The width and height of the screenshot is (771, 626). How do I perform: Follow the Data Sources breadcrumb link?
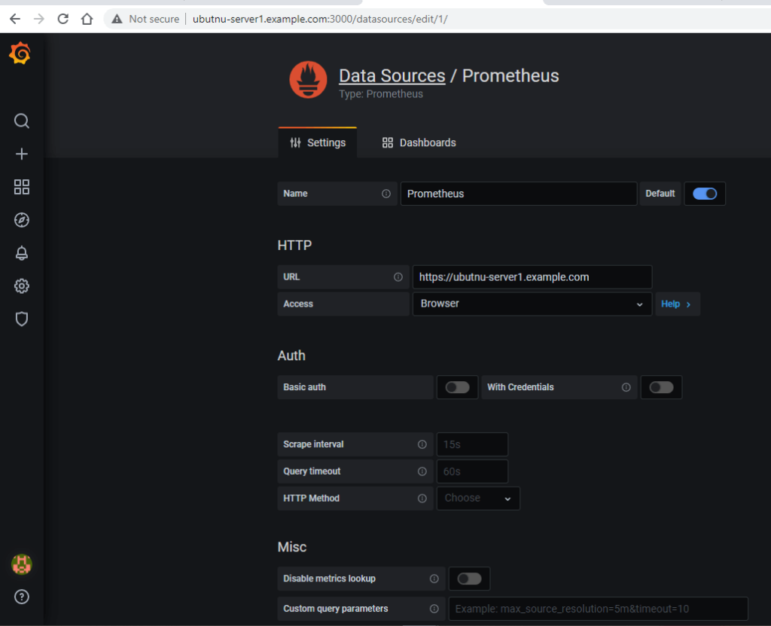(x=392, y=76)
